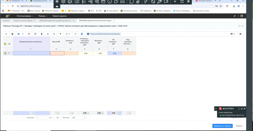Close the Список отчетных форм tab
This screenshot has width=253, height=131.
pyautogui.click(x=34, y=21)
